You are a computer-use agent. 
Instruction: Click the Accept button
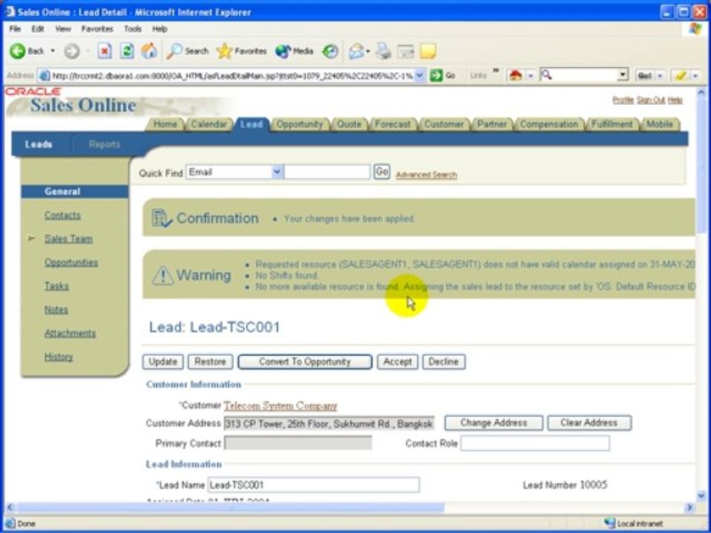(x=397, y=362)
